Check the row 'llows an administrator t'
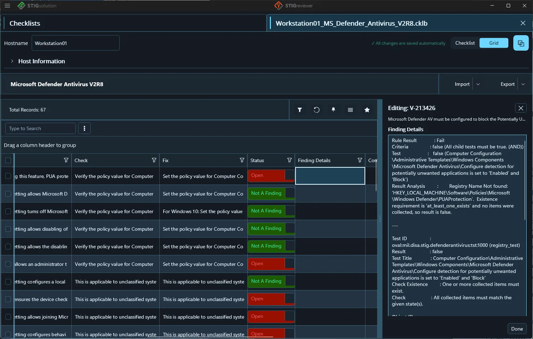This screenshot has width=533, height=339. pyautogui.click(x=8, y=264)
